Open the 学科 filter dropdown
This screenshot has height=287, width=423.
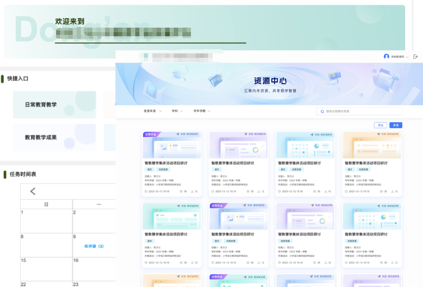point(177,111)
